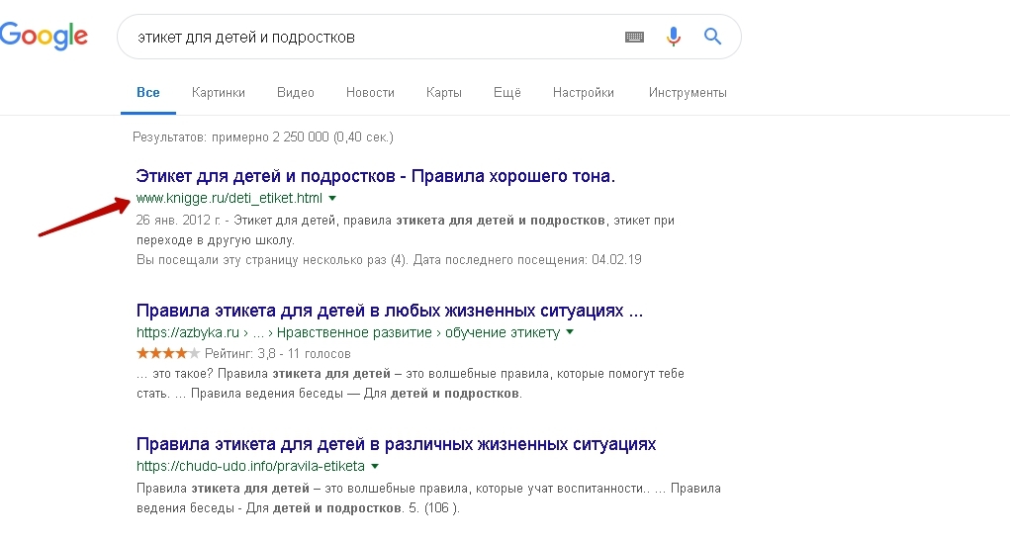Select the Все tab
1010x543 pixels.
pos(148,92)
